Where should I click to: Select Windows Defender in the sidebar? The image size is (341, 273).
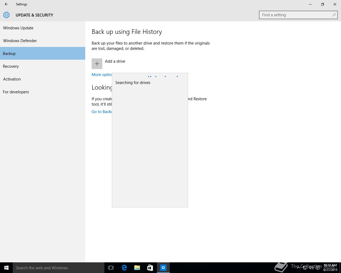coord(43,41)
